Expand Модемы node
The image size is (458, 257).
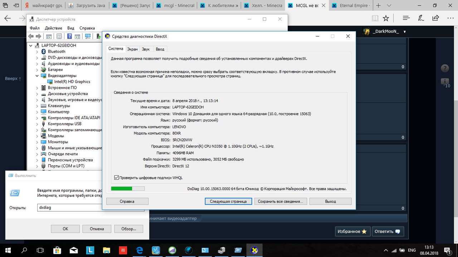37,136
